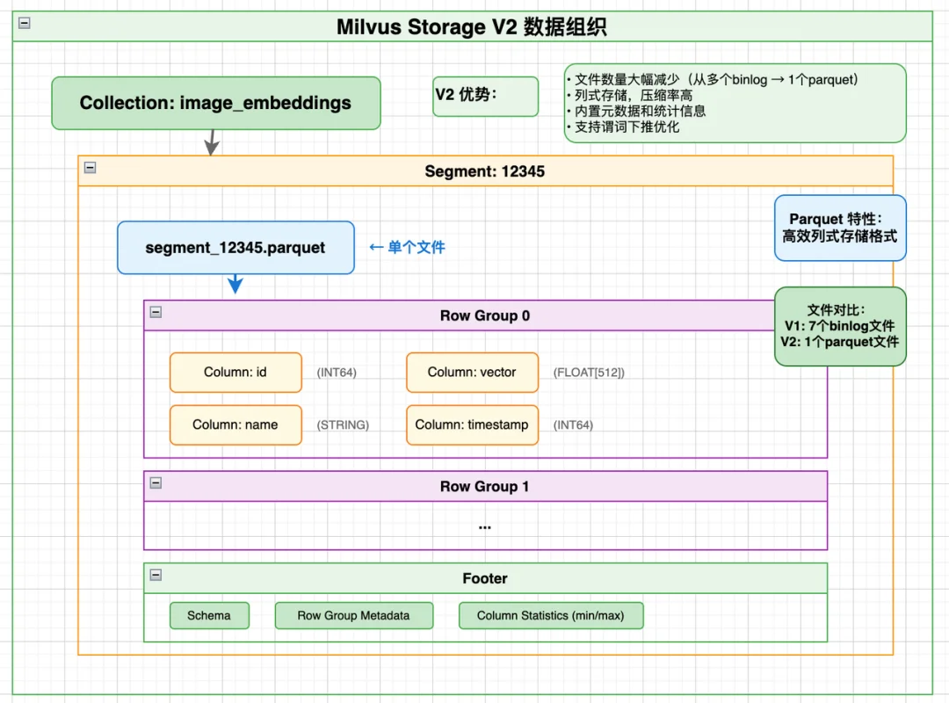Click the blue arrow above Row Group 0
949x703 pixels.
point(234,283)
